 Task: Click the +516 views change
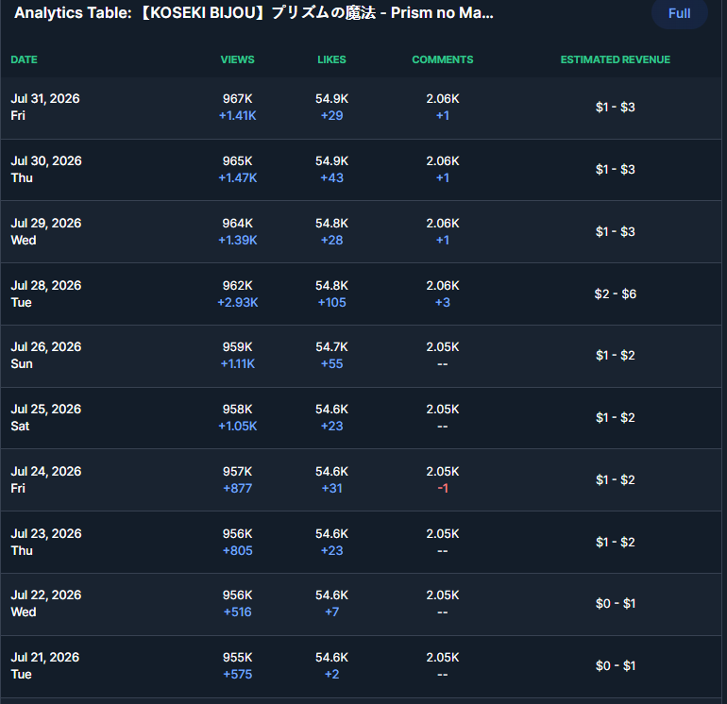(237, 612)
